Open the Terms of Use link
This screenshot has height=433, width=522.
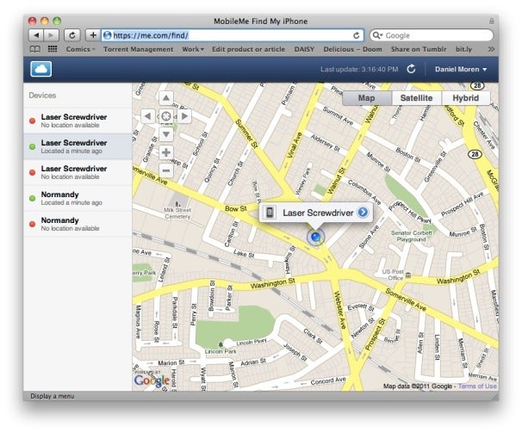click(x=477, y=386)
